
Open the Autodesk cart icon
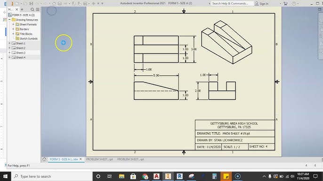point(285,3)
